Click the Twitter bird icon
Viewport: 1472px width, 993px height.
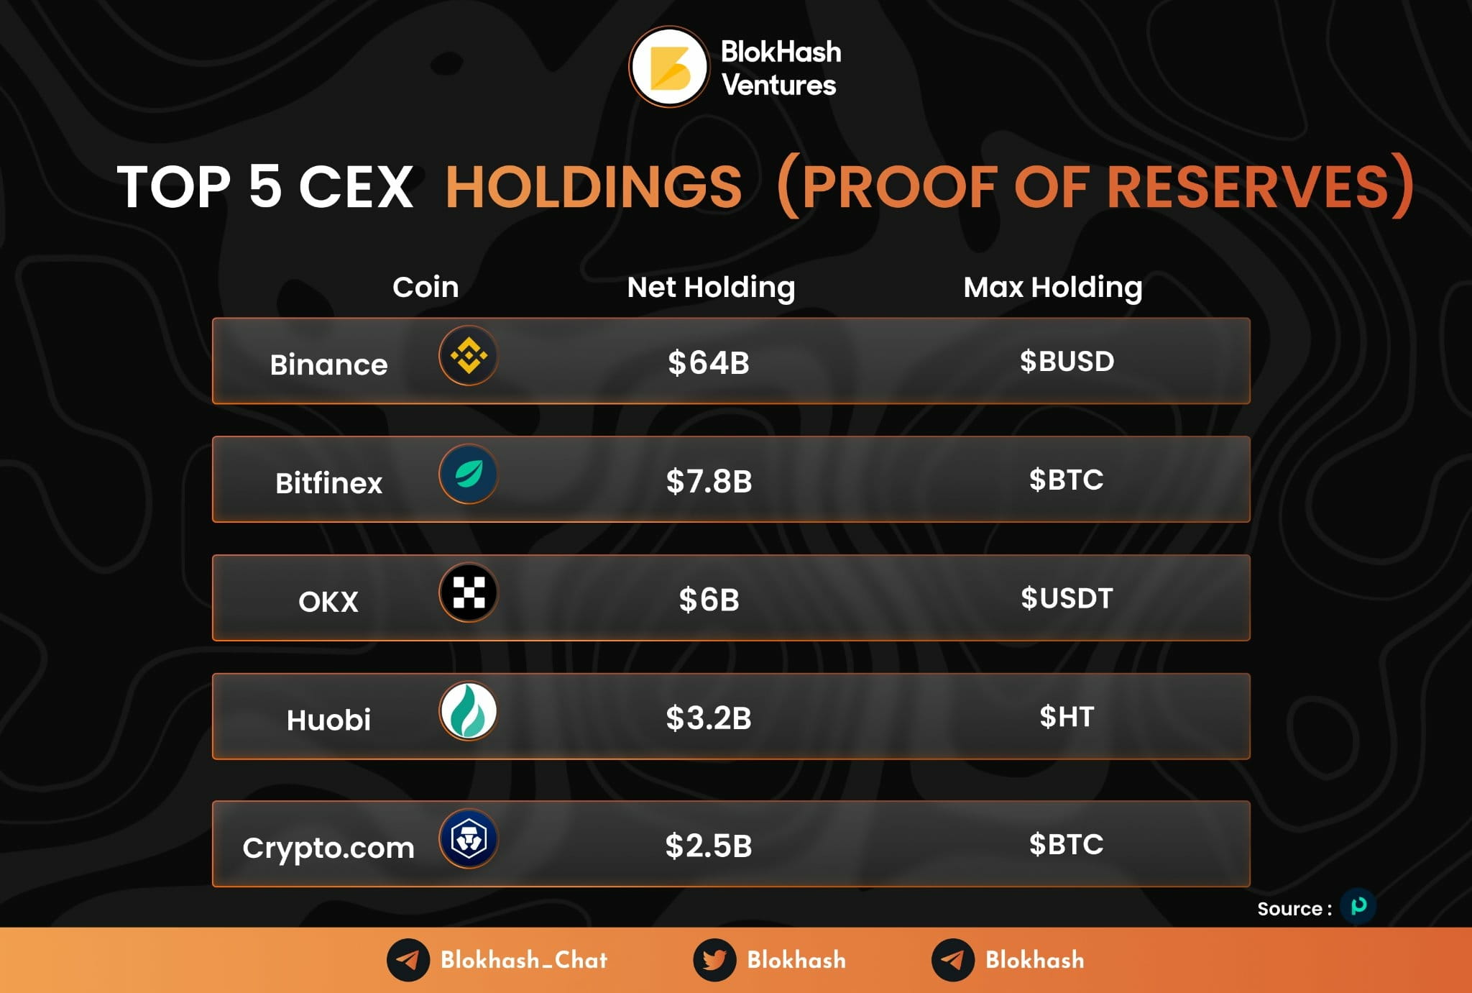[x=714, y=960]
